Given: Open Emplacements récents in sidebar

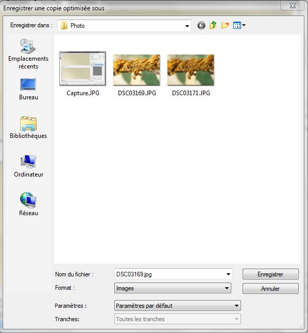Looking at the screenshot, I should 28,54.
